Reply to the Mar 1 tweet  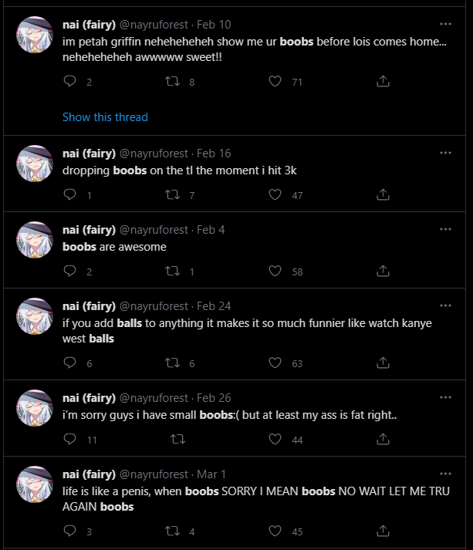[69, 531]
